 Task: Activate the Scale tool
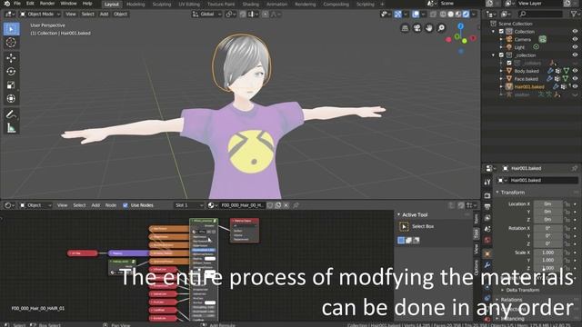pyautogui.click(x=11, y=84)
